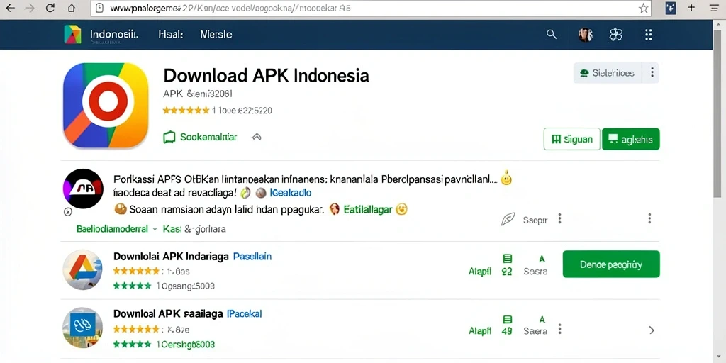
Task: Open the three-dot menu beside Saera
Action: tap(560, 330)
